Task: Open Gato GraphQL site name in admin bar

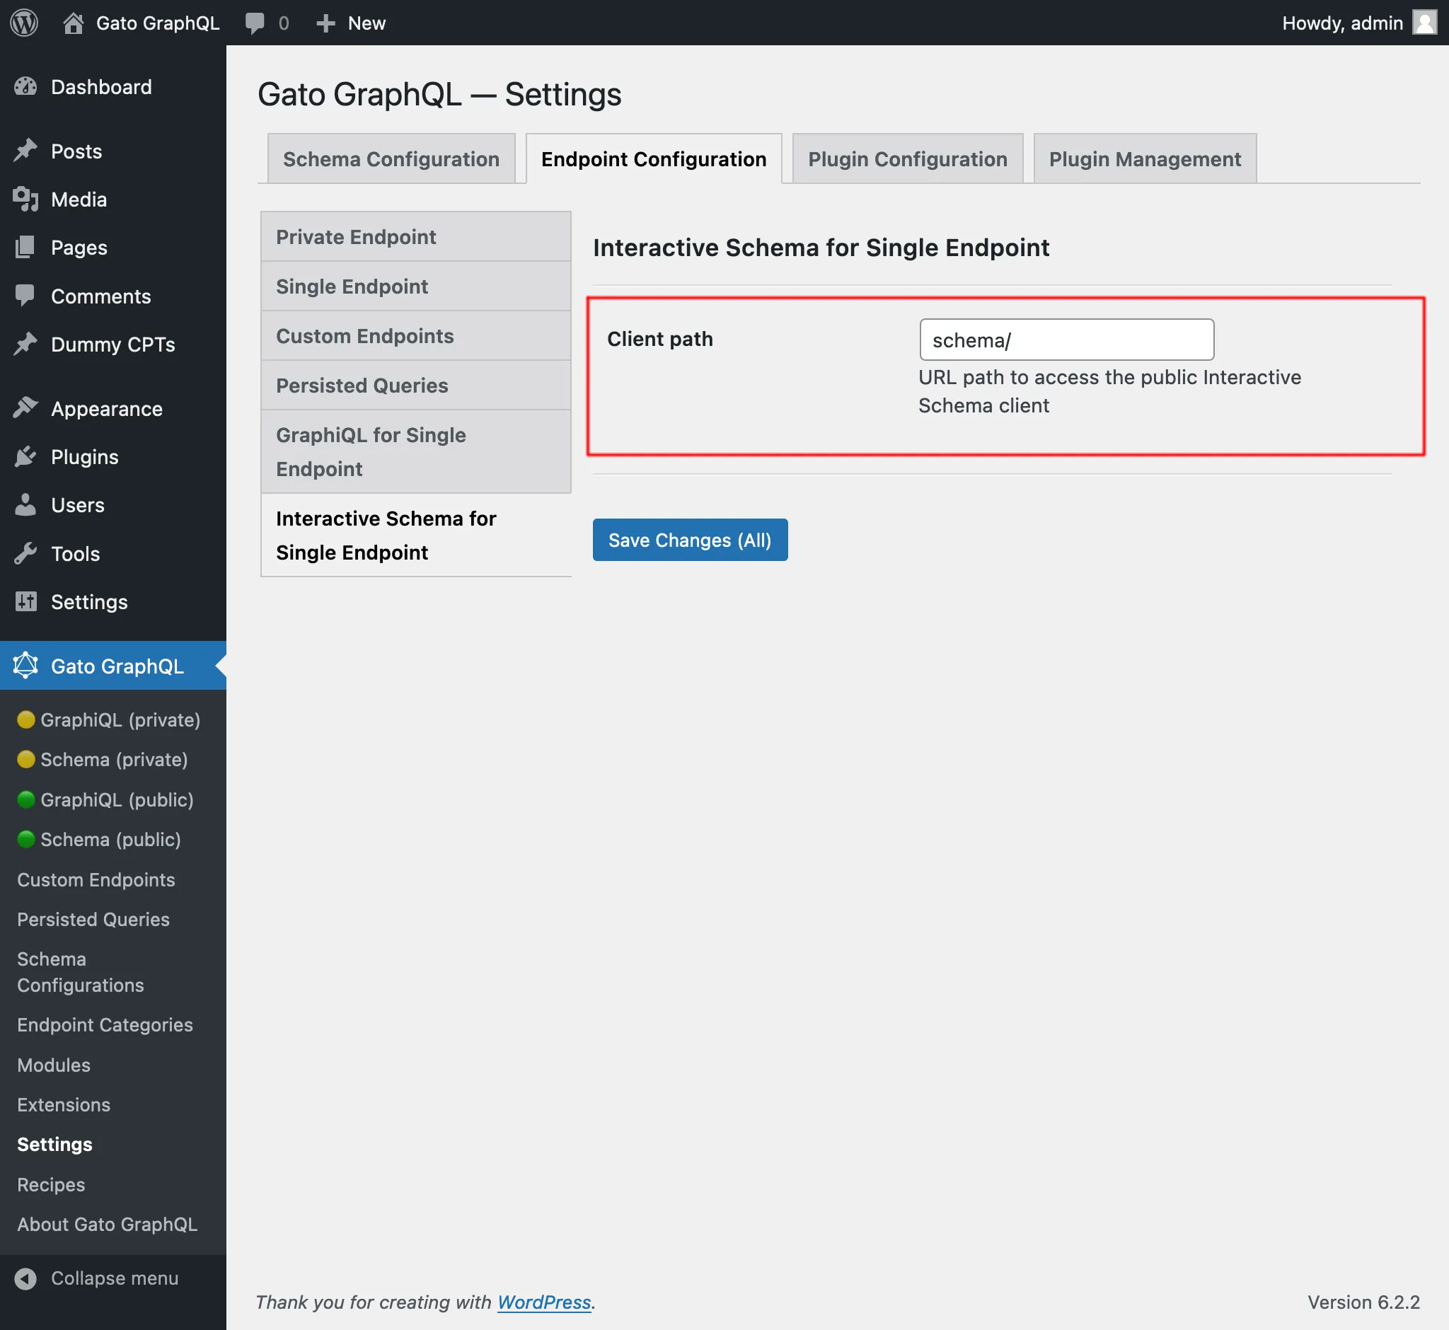Action: click(x=158, y=23)
